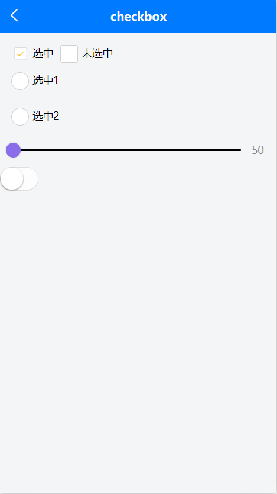Click the middle of the black slider track
Screen dimensions: 277x494
coord(127,150)
